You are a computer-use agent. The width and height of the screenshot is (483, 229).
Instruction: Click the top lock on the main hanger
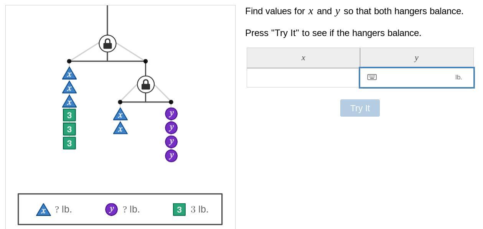(x=107, y=44)
